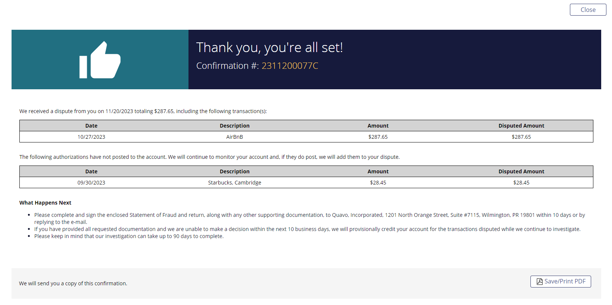Click the Date header of the first table

click(x=91, y=126)
